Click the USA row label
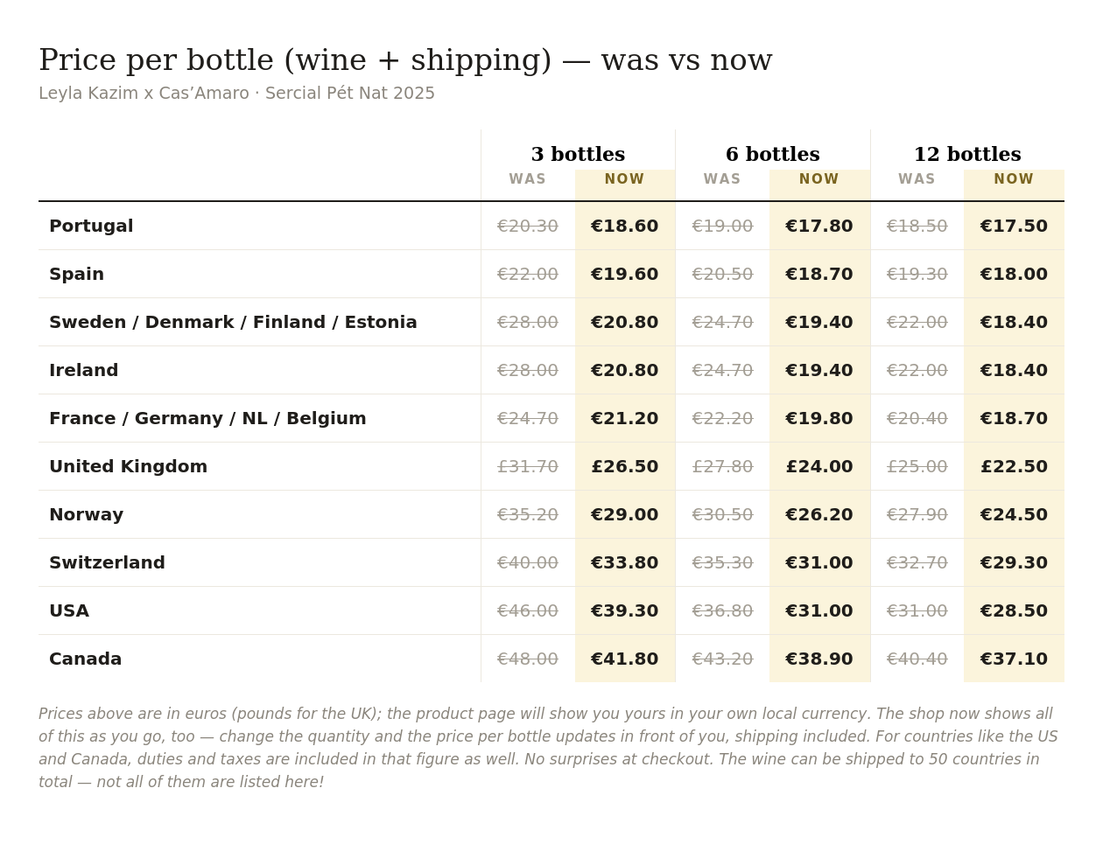Image resolution: width=1103 pixels, height=851 pixels. click(x=69, y=611)
